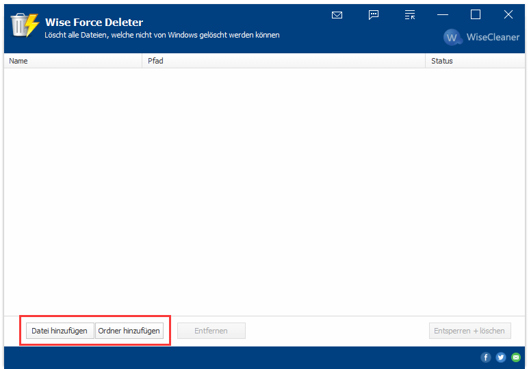The height and width of the screenshot is (369, 529).
Task: Visit the Facebook page icon
Action: pos(485,357)
